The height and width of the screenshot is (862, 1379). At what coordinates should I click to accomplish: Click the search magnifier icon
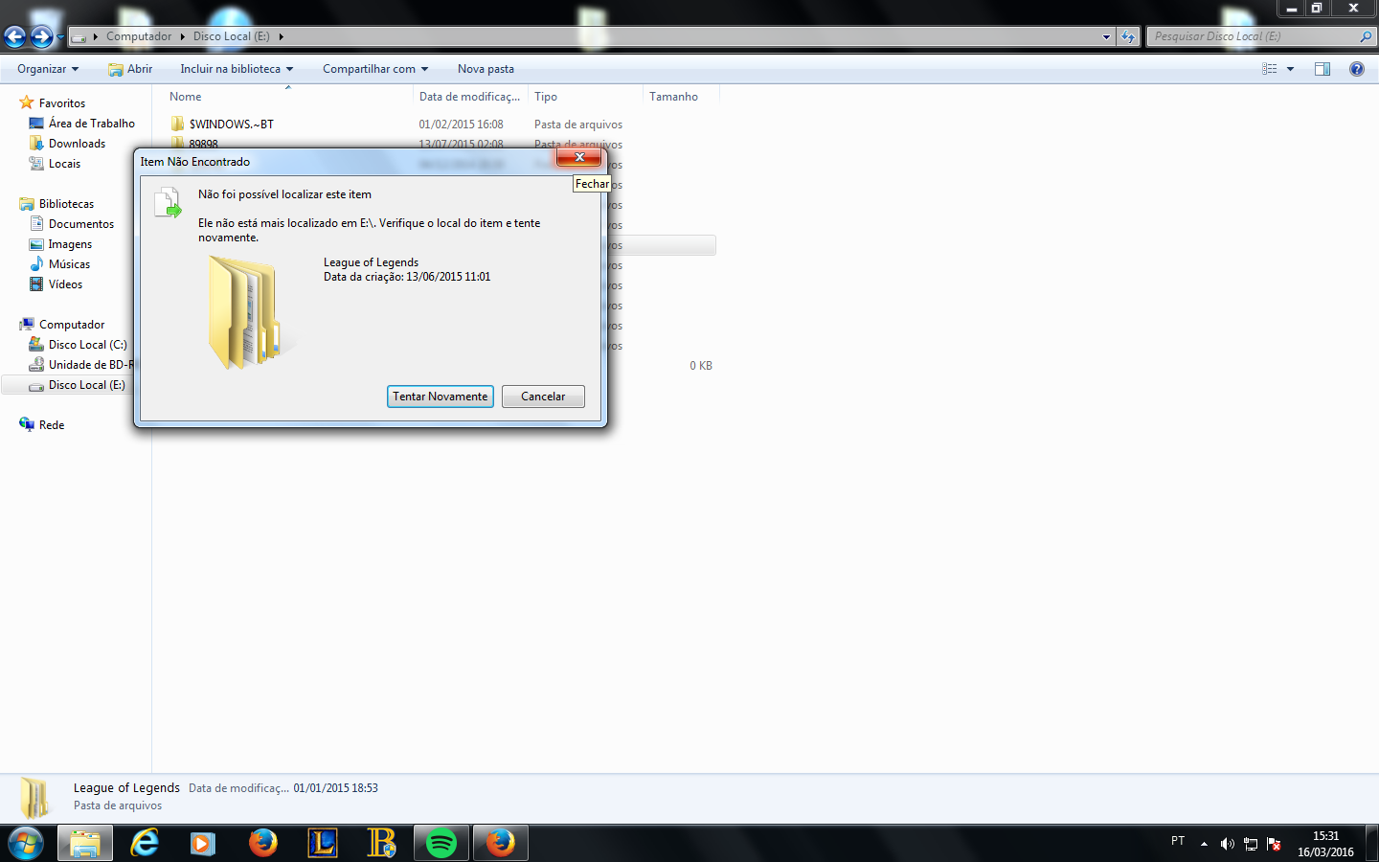coord(1366,36)
